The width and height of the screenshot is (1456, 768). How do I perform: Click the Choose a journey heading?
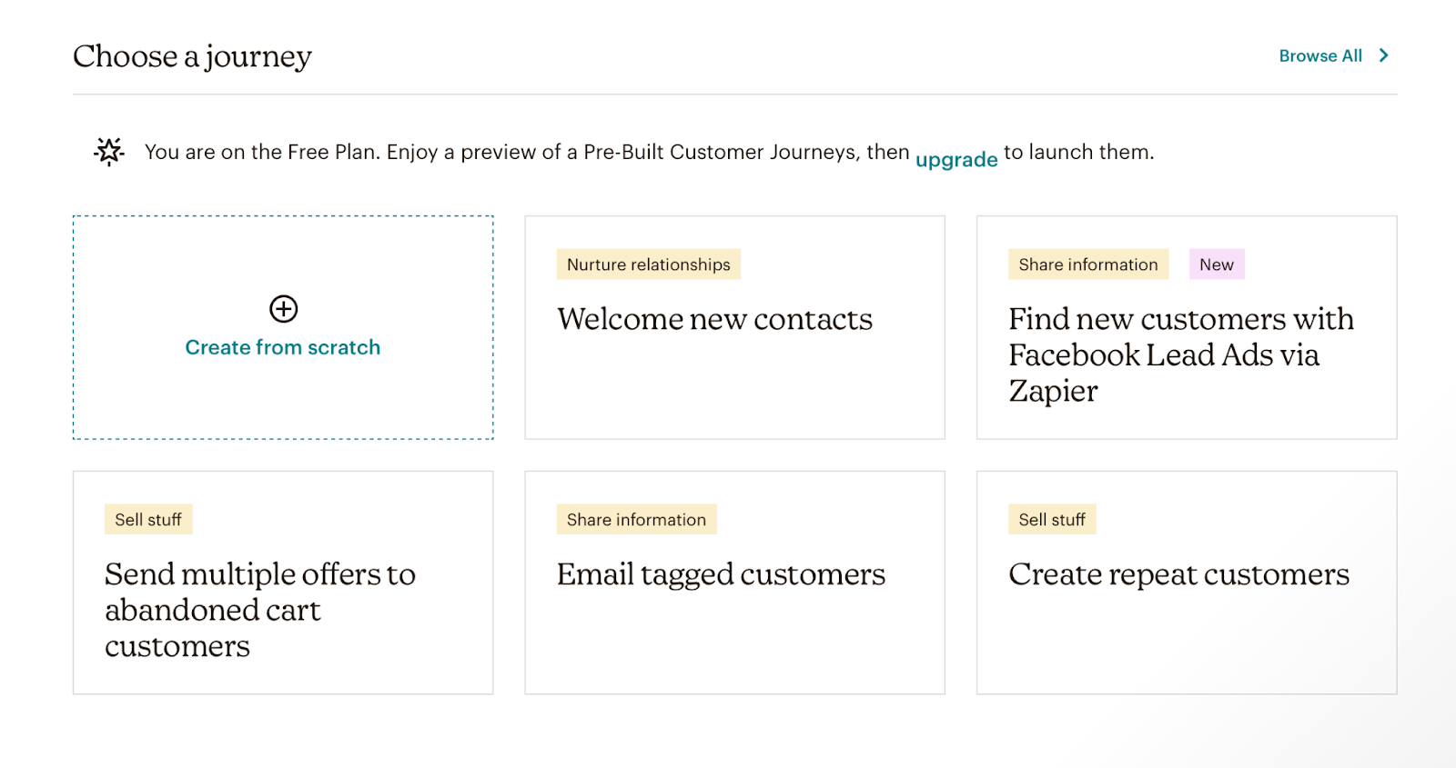(x=192, y=56)
